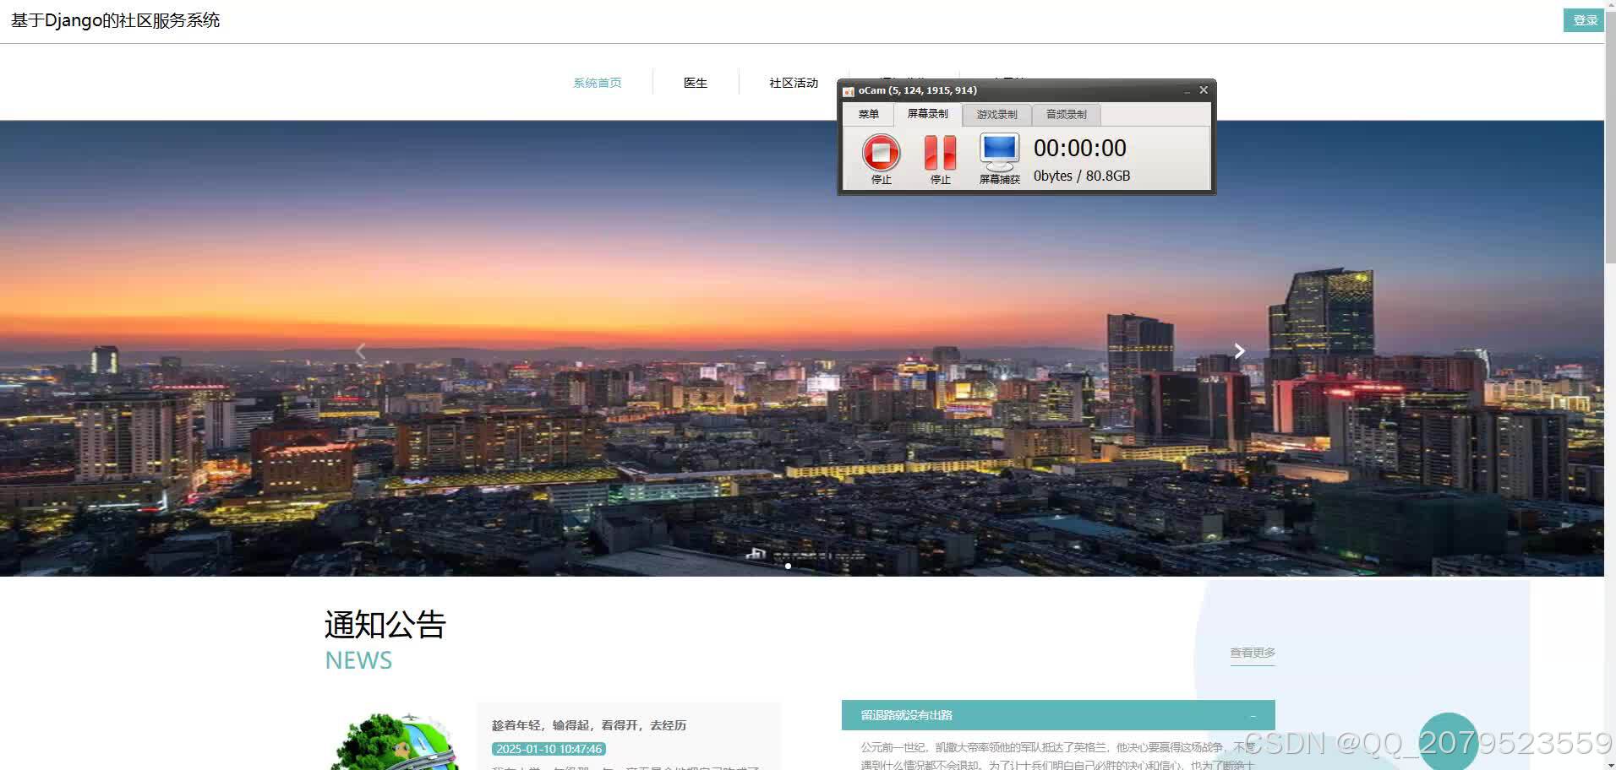Open the 医生 navigation item
The image size is (1616, 770).
[695, 83]
